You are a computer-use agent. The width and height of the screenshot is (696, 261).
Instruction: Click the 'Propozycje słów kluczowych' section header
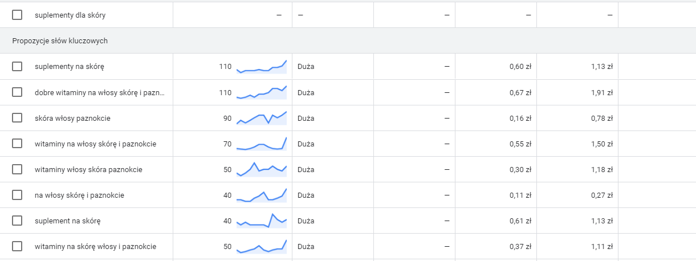60,41
